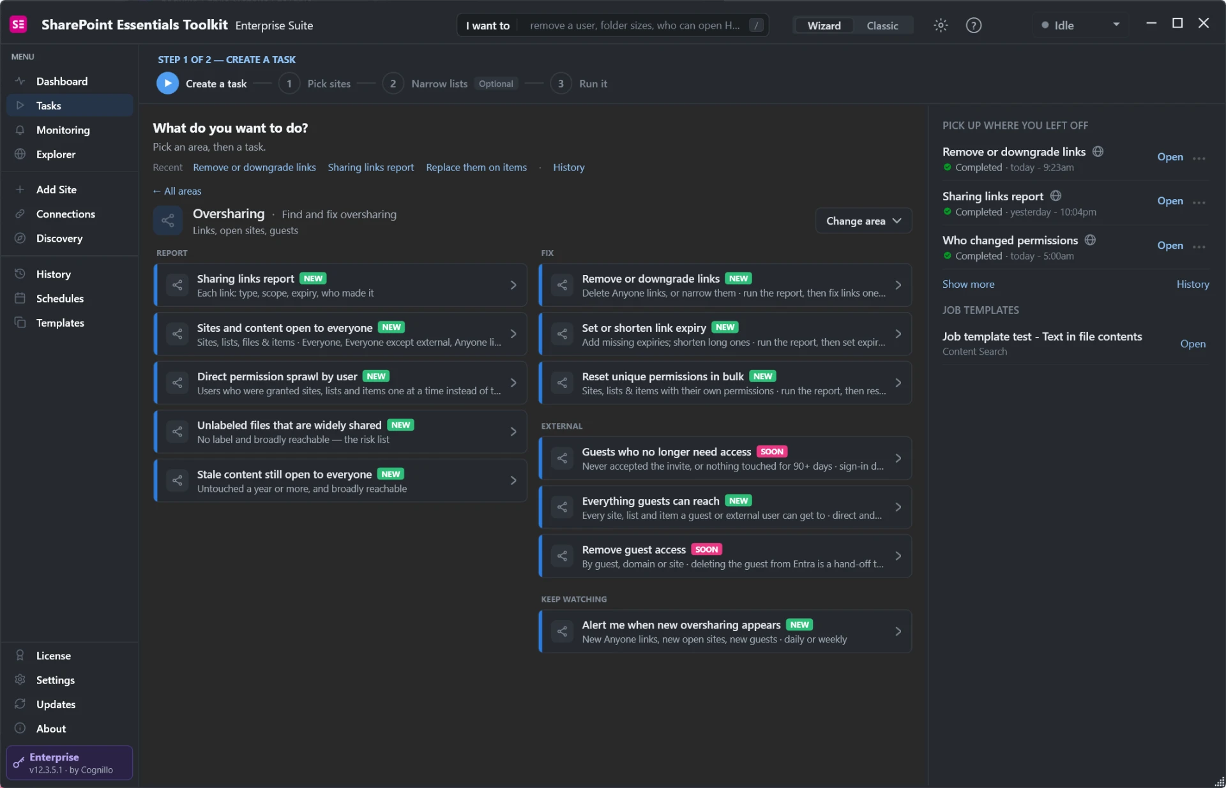This screenshot has width=1226, height=788.
Task: Switch to Classic mode
Action: point(882,26)
